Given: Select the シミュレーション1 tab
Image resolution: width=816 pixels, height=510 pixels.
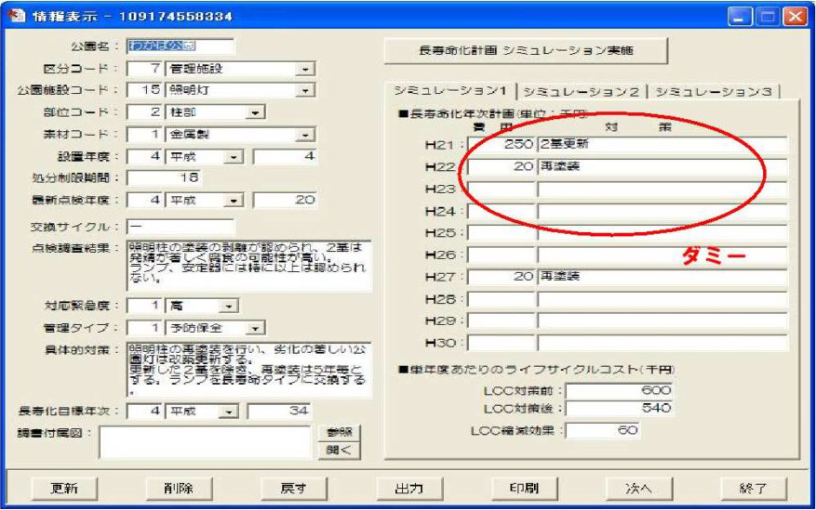Looking at the screenshot, I should click(449, 91).
